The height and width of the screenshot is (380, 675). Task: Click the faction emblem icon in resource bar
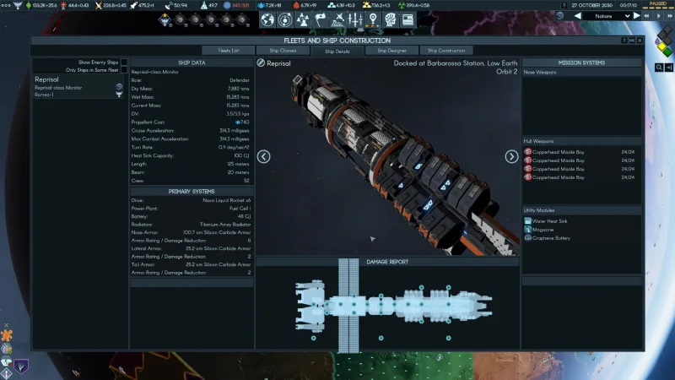point(18,5)
